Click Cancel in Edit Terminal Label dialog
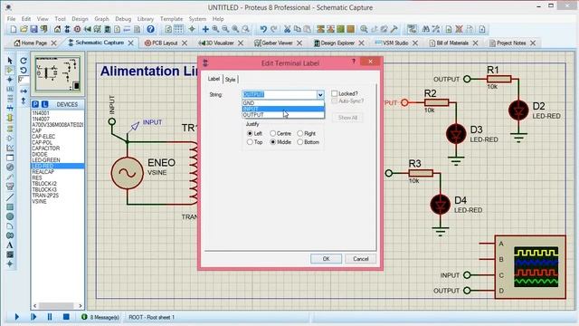The width and height of the screenshot is (579, 326). pyautogui.click(x=360, y=259)
